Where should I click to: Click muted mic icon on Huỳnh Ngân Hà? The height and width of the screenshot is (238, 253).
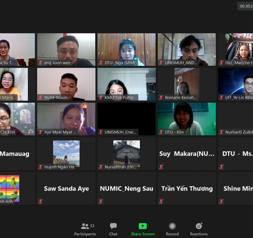click(40, 167)
